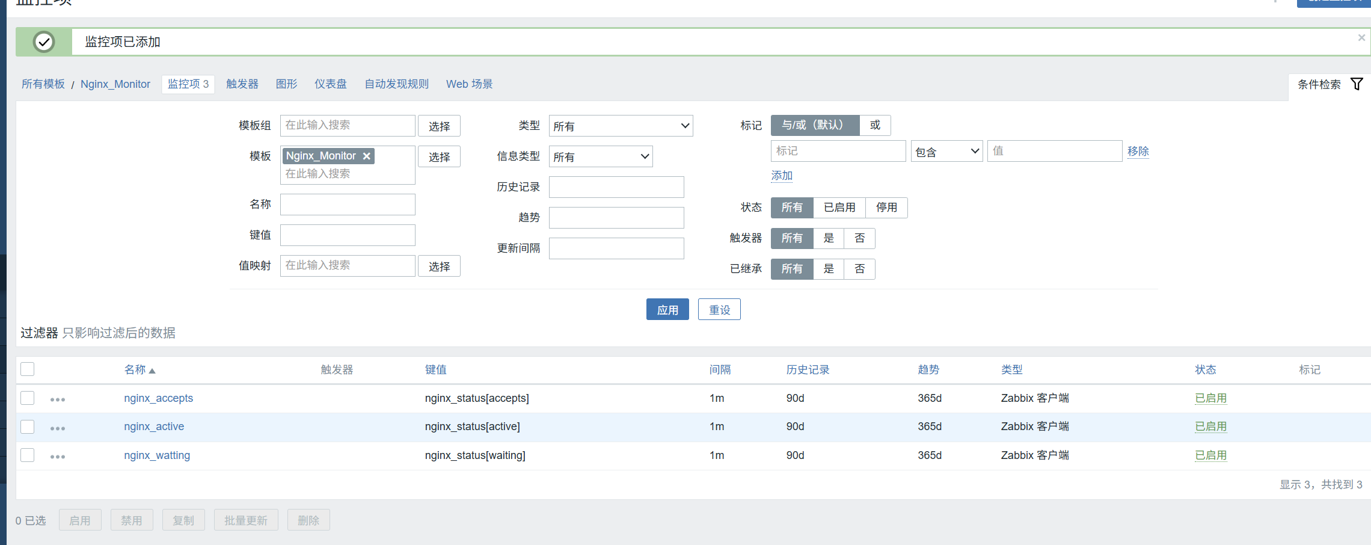This screenshot has width=1371, height=545.
Task: Click 选择 button for 模板组
Action: [x=440, y=126]
